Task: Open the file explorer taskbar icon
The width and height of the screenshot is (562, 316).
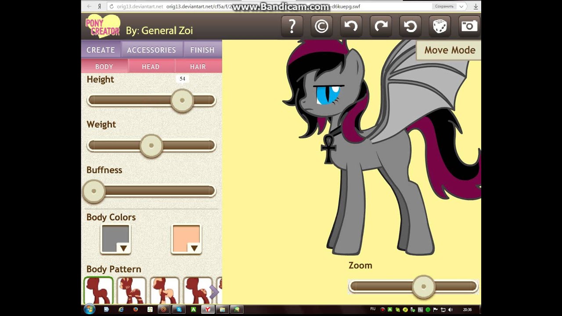Action: (x=222, y=309)
